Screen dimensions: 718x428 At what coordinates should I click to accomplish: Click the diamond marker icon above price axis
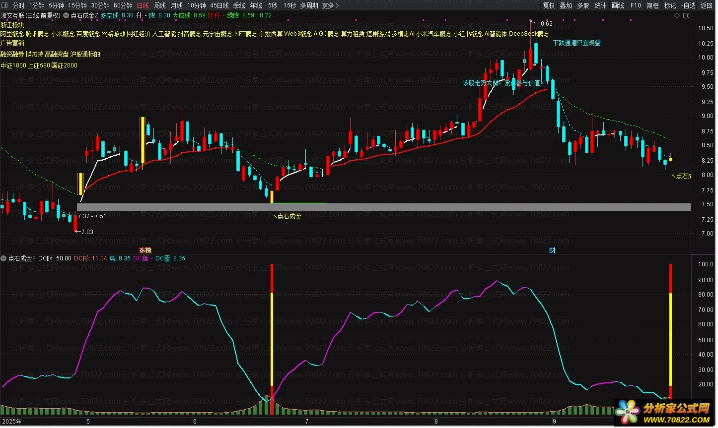pyautogui.click(x=677, y=15)
